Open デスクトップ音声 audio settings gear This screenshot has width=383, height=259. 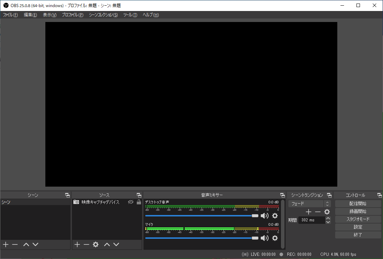pos(275,216)
